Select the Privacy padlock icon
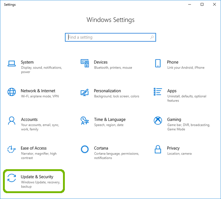Screen dimensions: 221x199 click(158, 149)
